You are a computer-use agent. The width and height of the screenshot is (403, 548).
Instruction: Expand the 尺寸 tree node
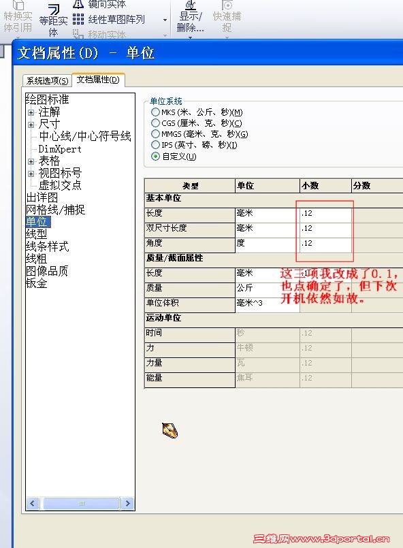31,125
